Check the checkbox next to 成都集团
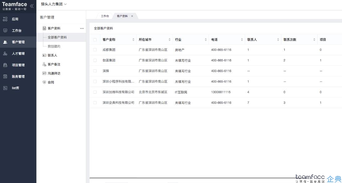 coord(95,50)
